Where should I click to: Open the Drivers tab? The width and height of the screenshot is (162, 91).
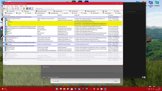point(75,13)
